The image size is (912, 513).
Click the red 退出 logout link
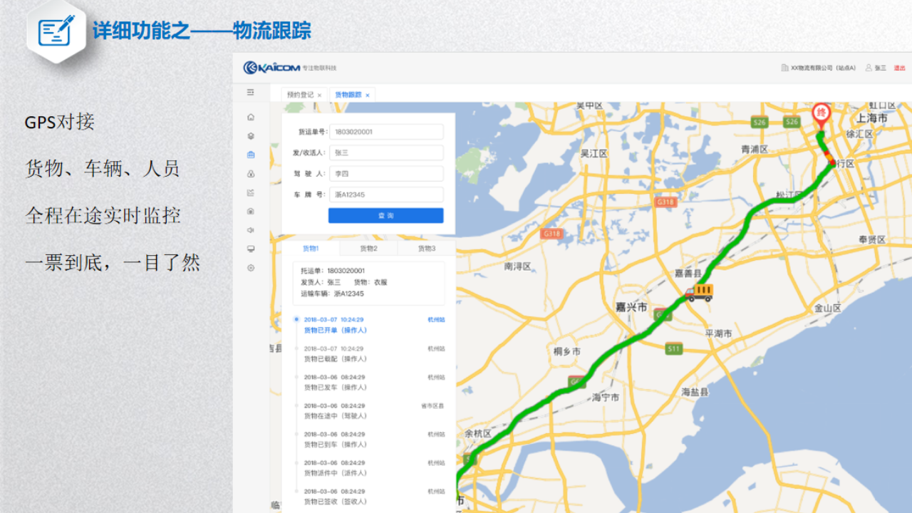(x=899, y=68)
